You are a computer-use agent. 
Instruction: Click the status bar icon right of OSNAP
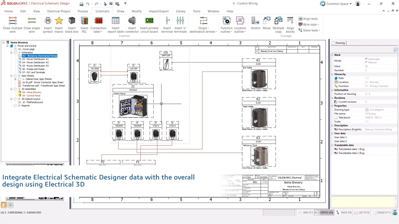395,212
